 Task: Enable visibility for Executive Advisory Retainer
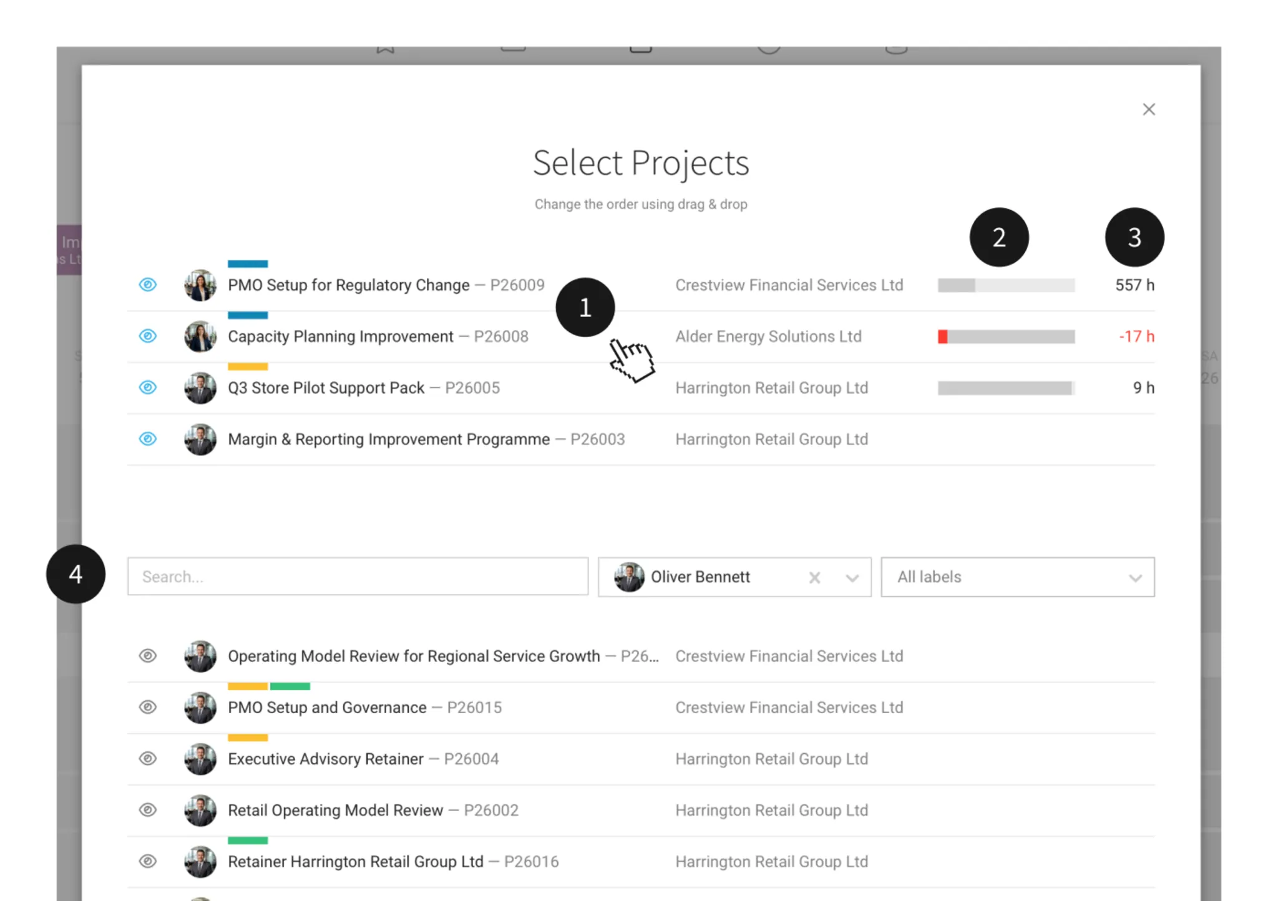point(148,759)
